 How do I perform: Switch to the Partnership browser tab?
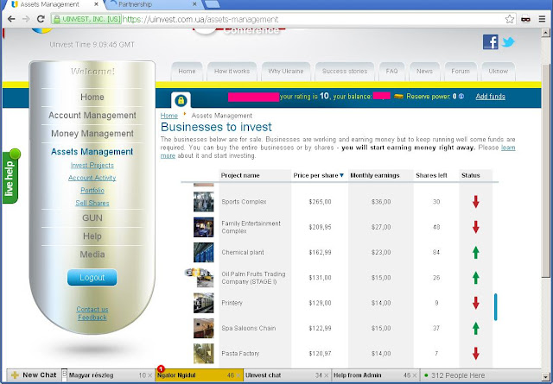tap(152, 4)
